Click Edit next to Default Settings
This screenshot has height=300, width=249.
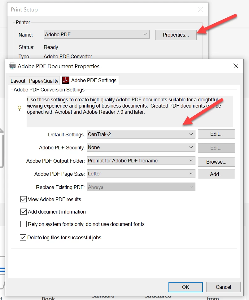point(216,134)
